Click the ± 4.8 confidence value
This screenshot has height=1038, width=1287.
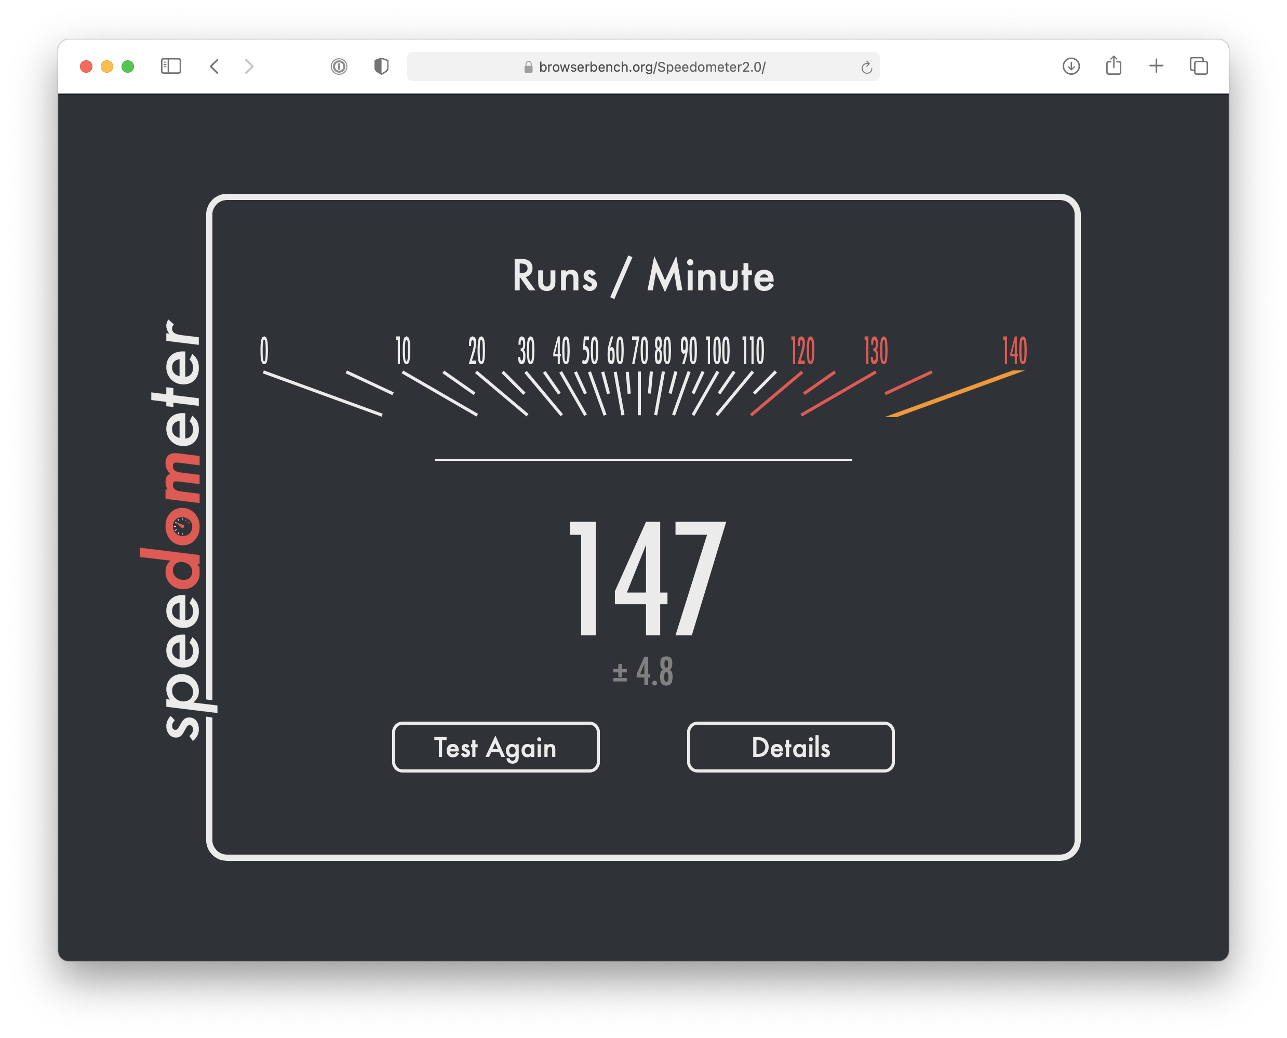click(642, 671)
